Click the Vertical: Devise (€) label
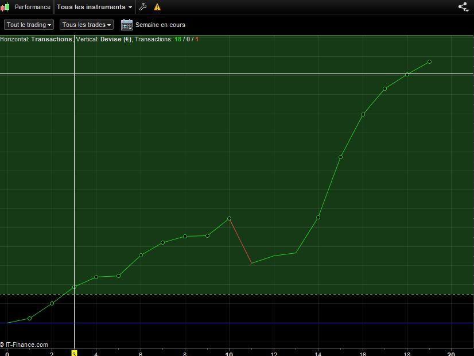 (104, 39)
